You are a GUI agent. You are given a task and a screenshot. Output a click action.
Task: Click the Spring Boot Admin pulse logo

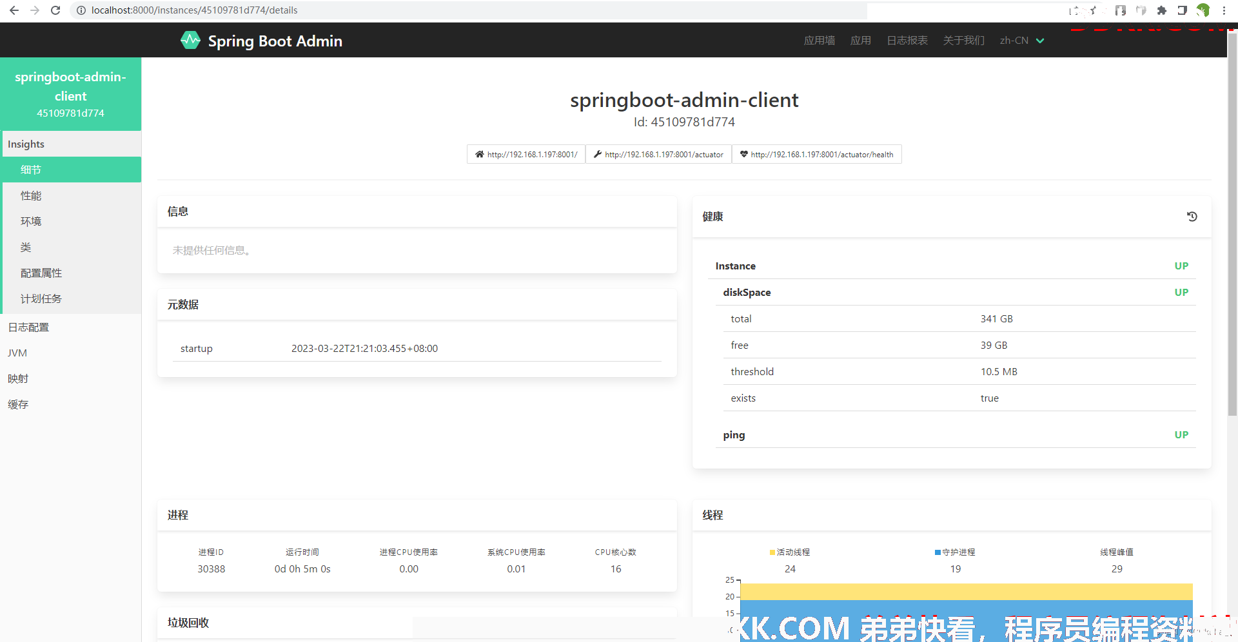[190, 41]
